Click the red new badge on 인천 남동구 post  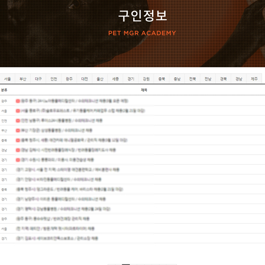click(x=18, y=120)
